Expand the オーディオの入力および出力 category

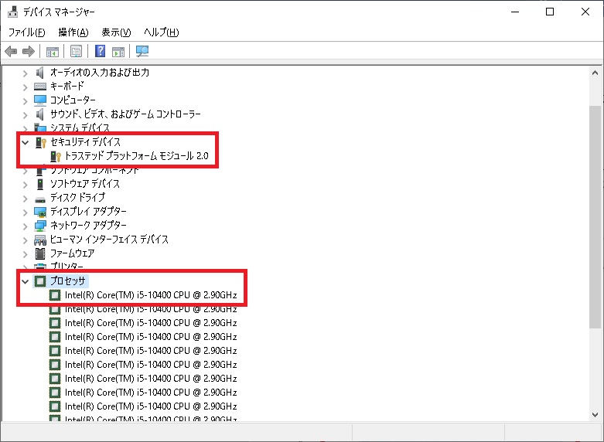25,73
